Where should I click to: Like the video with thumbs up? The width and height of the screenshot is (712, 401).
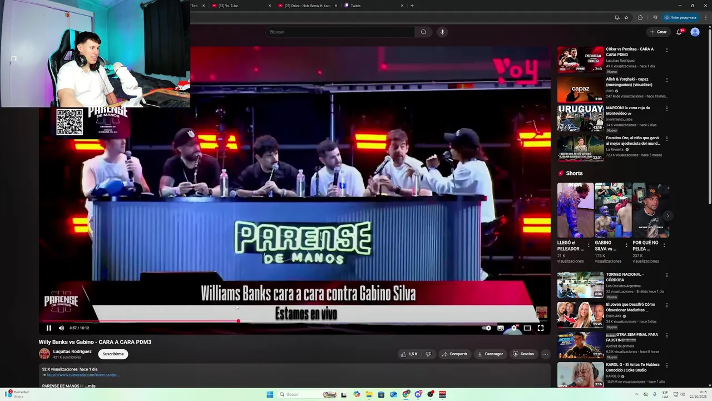point(409,354)
